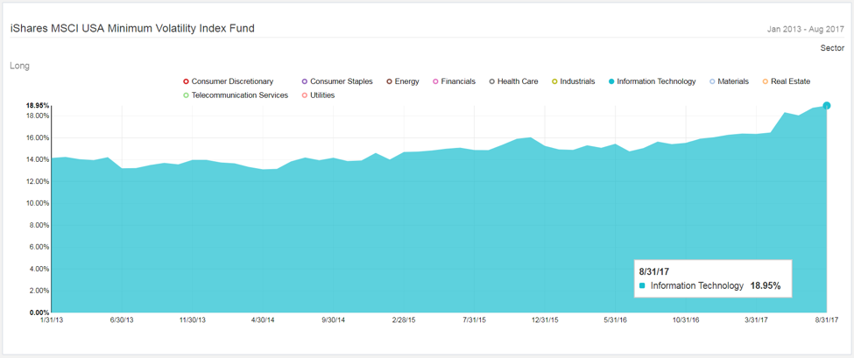Click the 8/31/17 x-axis date

click(x=827, y=319)
